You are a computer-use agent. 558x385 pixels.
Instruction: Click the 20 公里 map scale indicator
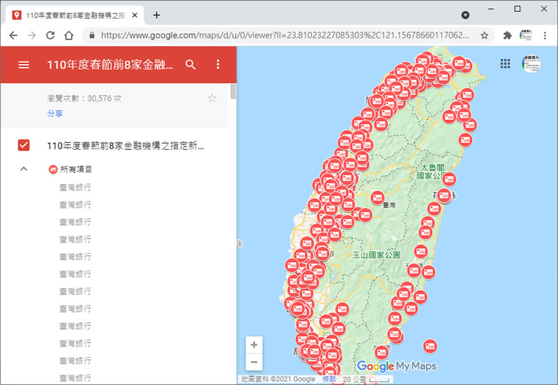tap(365, 379)
